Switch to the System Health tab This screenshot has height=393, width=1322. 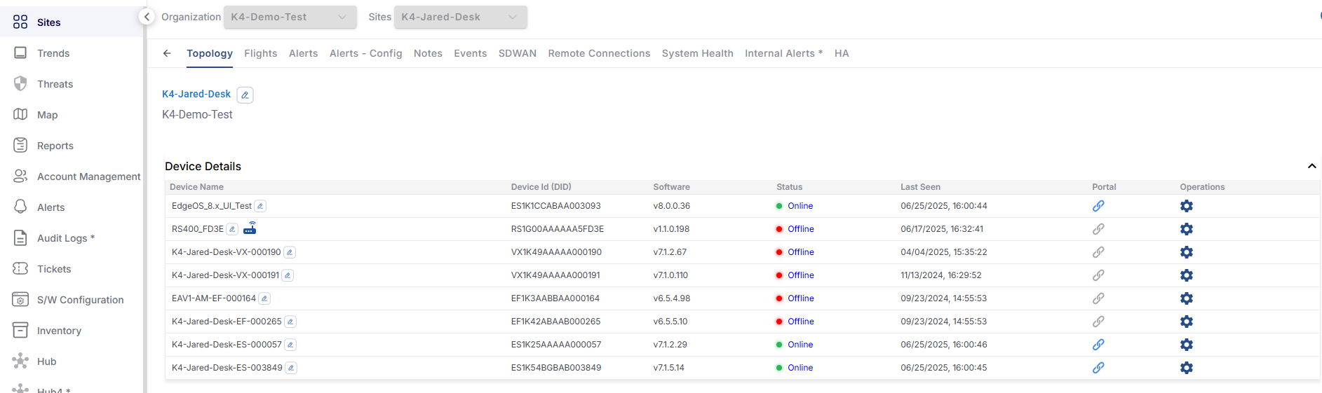pyautogui.click(x=697, y=53)
